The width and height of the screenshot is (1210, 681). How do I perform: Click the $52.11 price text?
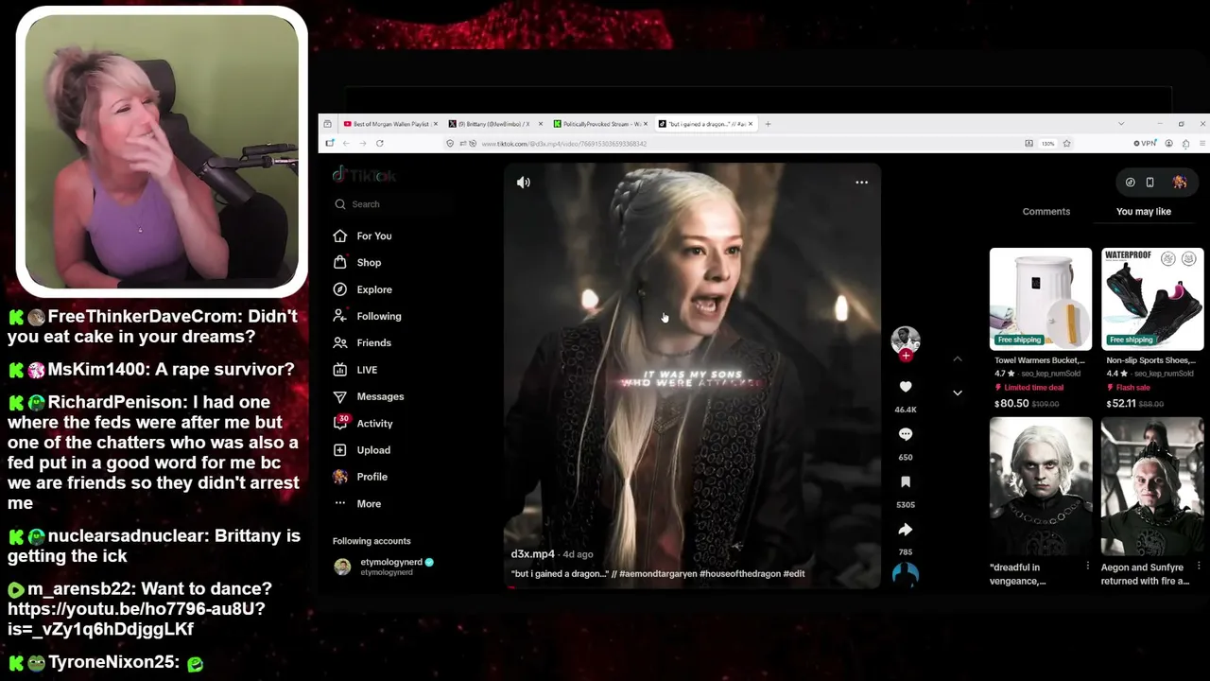coord(1122,404)
